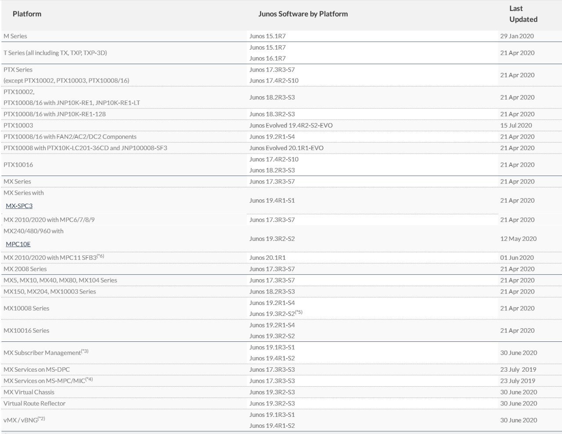Select the PTX10002 platform line
562x434 pixels.
click(x=19, y=92)
